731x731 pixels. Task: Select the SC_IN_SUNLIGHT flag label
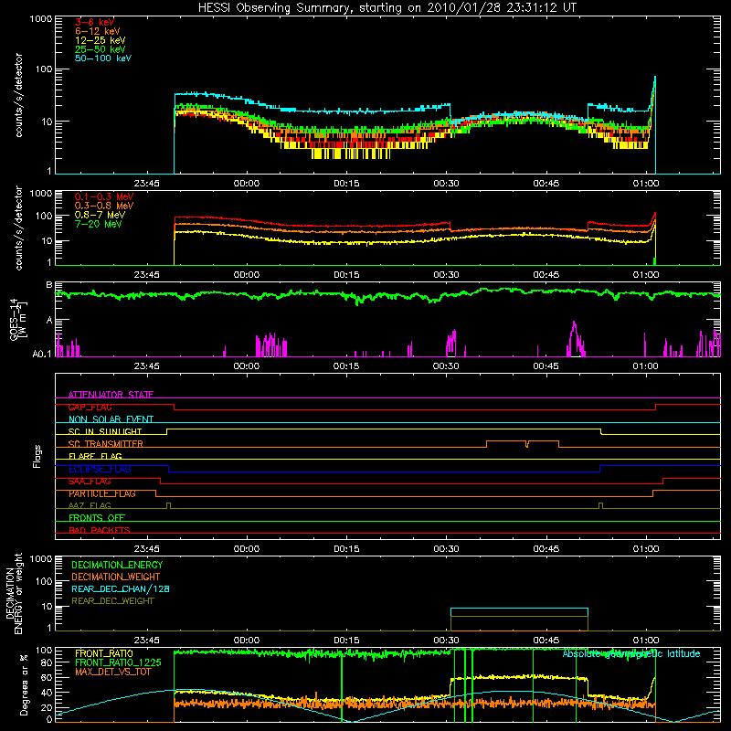[105, 431]
